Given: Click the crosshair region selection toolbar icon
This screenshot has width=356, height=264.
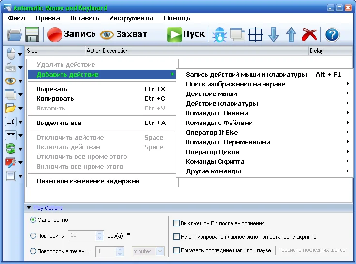Looking at the screenshot, I should click(255, 34).
